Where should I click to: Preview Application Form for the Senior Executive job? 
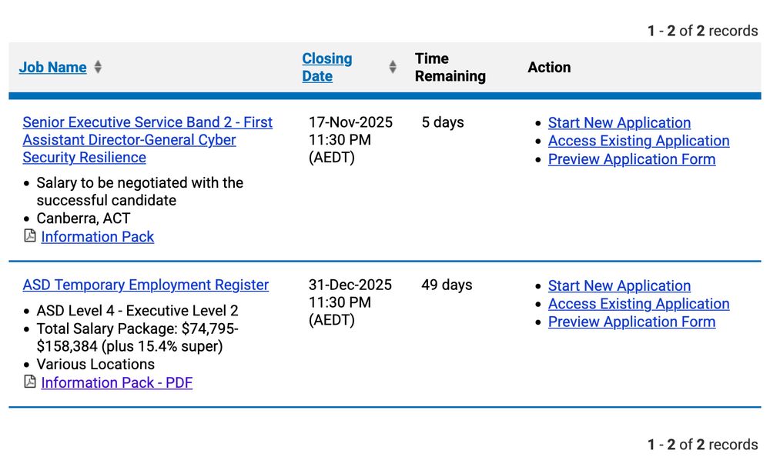point(631,159)
